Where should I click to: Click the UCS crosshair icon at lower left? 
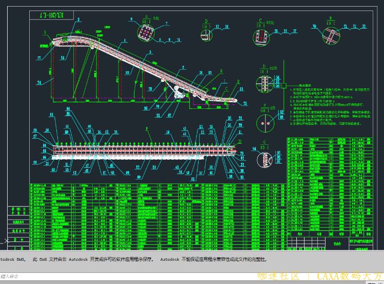pos(6,240)
